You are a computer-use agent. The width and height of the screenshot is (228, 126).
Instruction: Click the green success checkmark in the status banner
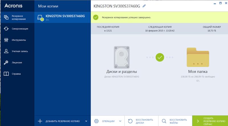click(x=96, y=17)
